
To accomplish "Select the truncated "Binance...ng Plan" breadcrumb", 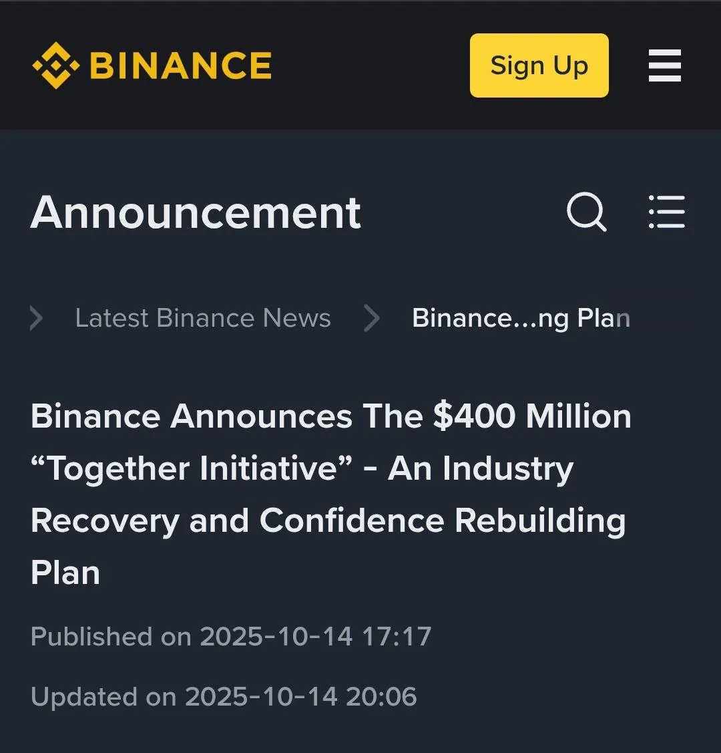I will click(521, 318).
